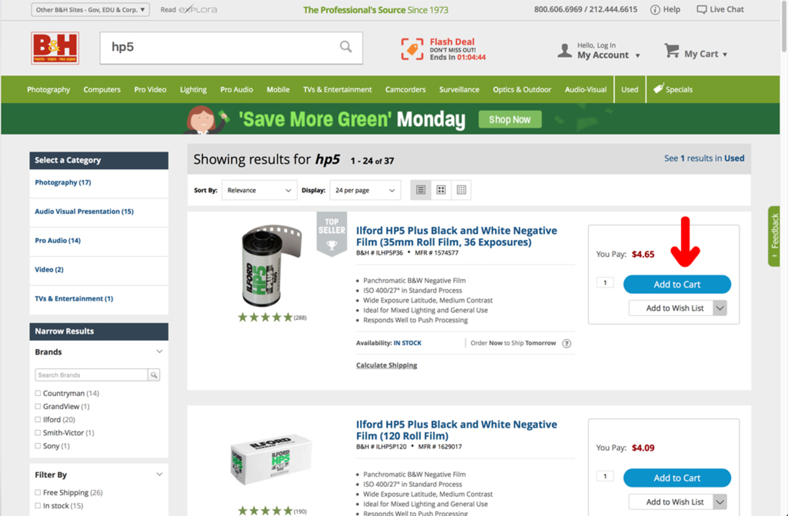Image resolution: width=788 pixels, height=516 pixels.
Task: Switch to small grid view icon
Action: pyautogui.click(x=461, y=190)
